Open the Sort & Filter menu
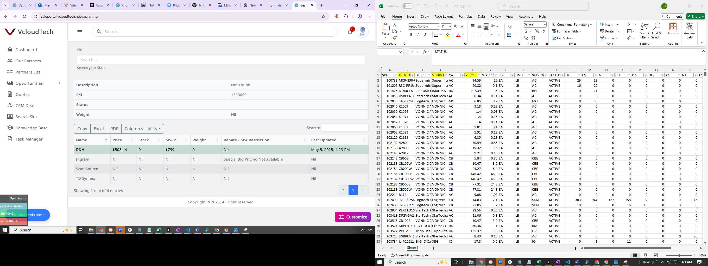 (x=644, y=31)
